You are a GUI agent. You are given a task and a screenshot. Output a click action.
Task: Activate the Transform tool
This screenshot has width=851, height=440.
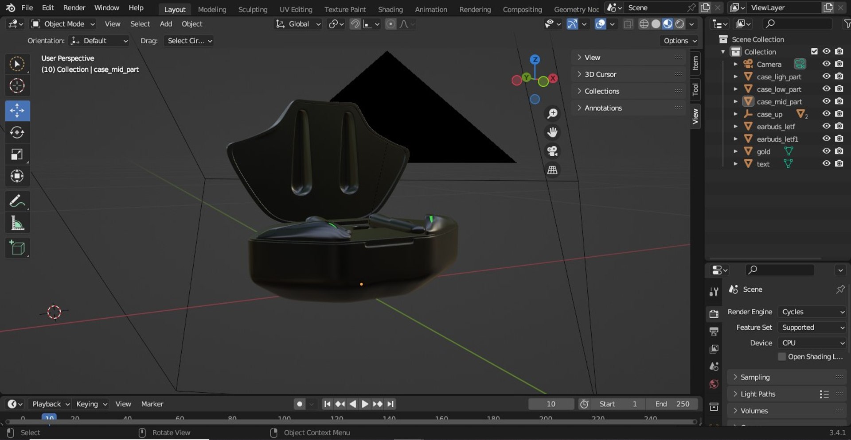click(x=17, y=176)
